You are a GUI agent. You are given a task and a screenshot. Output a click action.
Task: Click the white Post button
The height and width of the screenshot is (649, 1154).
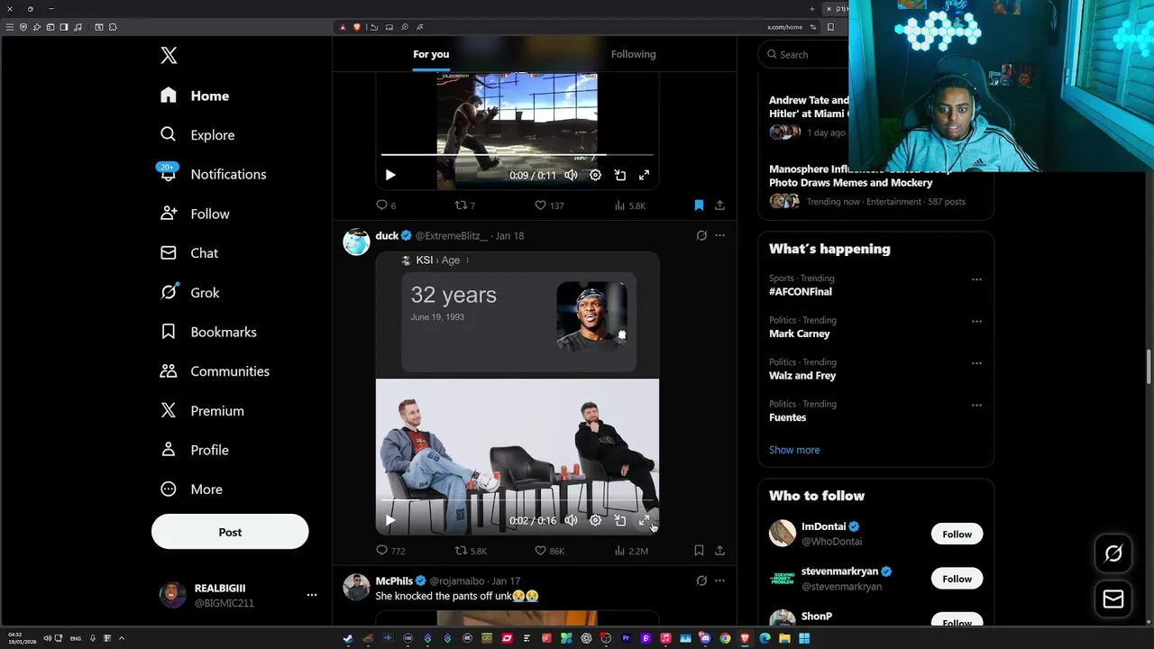coord(230,532)
